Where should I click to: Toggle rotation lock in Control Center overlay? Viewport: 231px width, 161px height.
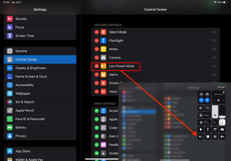201,108
